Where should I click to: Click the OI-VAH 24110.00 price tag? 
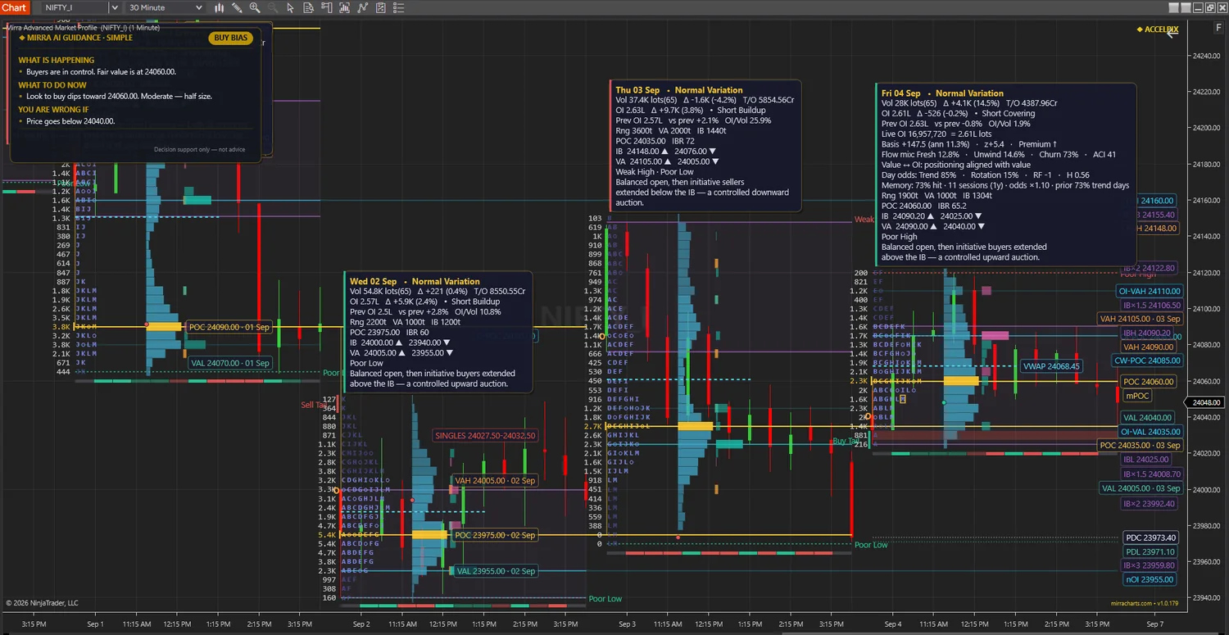[x=1150, y=291]
